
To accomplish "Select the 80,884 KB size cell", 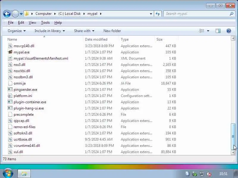I will pyautogui.click(x=168, y=152).
